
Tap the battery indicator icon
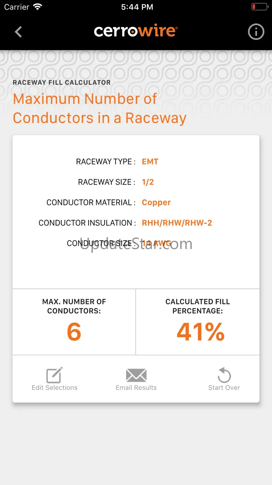[x=259, y=7]
